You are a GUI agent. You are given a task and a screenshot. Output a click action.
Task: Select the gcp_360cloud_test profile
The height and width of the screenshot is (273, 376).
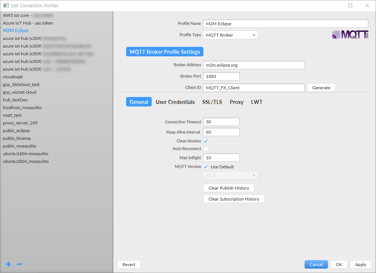click(56, 85)
